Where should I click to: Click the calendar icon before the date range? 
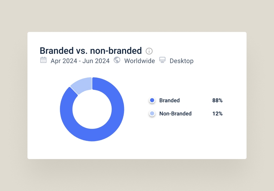(x=43, y=60)
